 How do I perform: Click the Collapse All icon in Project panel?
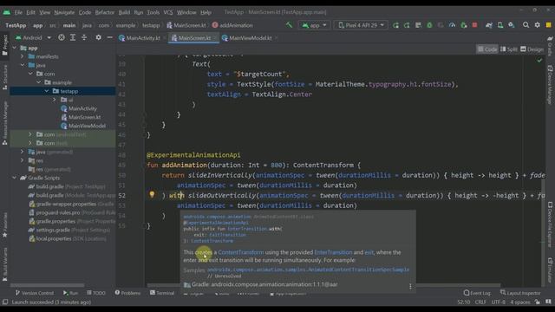pyautogui.click(x=84, y=37)
